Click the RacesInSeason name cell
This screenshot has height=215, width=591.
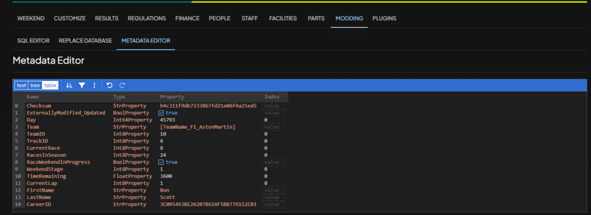(x=46, y=155)
